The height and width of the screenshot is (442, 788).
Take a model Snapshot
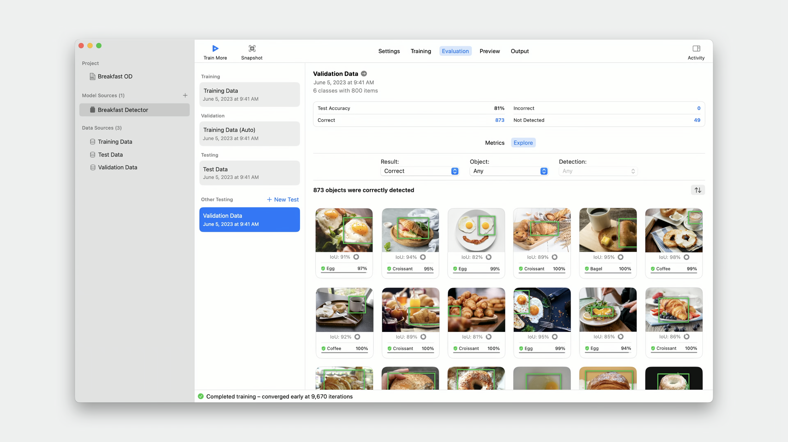tap(252, 52)
